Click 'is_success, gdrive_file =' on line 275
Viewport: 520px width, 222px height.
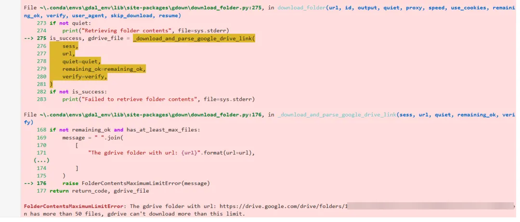(x=90, y=39)
